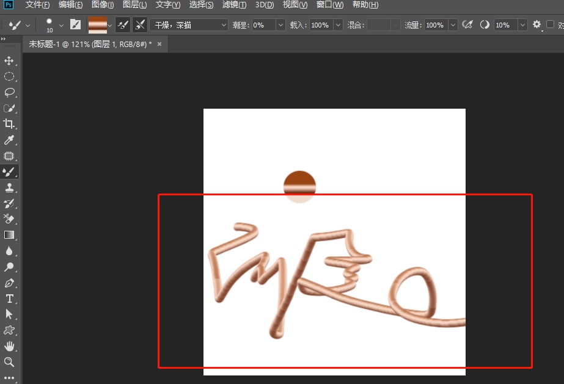Select the Pen tool
The image size is (564, 384).
[x=9, y=283]
